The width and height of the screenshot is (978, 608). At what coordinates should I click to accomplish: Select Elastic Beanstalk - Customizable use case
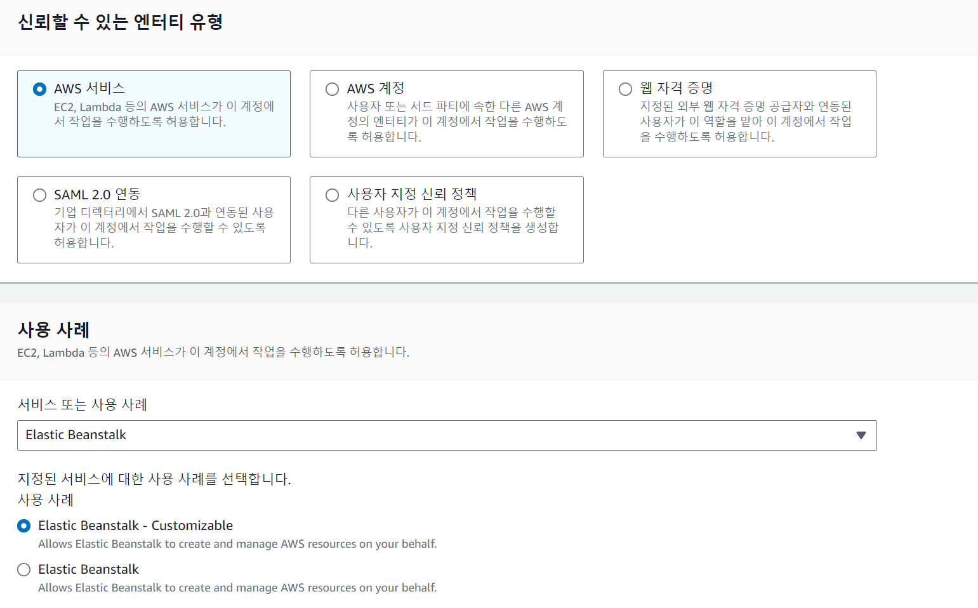[23, 525]
